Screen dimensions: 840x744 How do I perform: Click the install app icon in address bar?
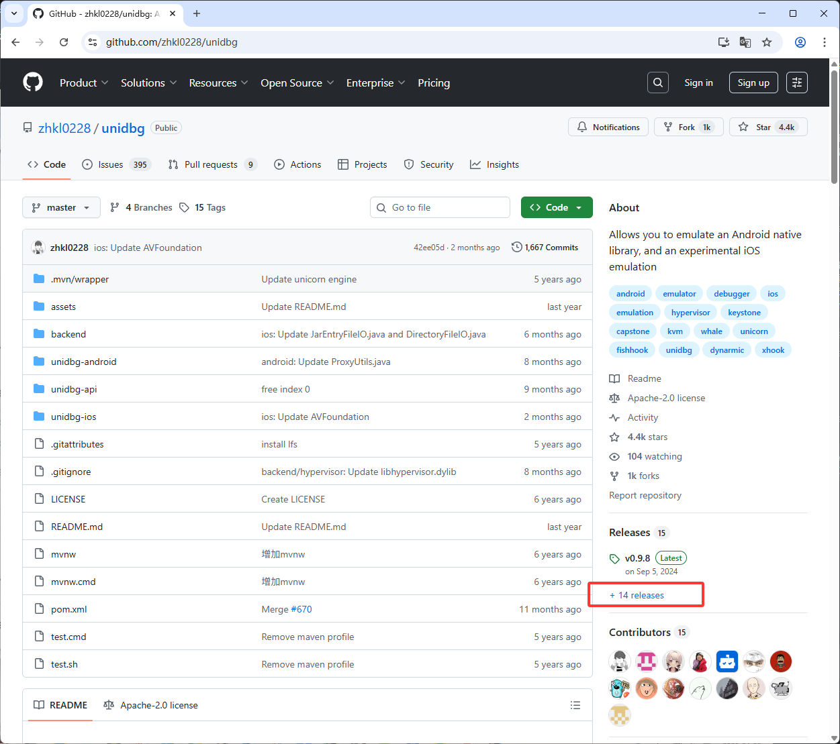point(724,42)
